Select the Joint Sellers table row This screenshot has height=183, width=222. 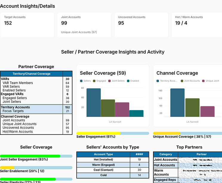pyautogui.click(x=36, y=102)
